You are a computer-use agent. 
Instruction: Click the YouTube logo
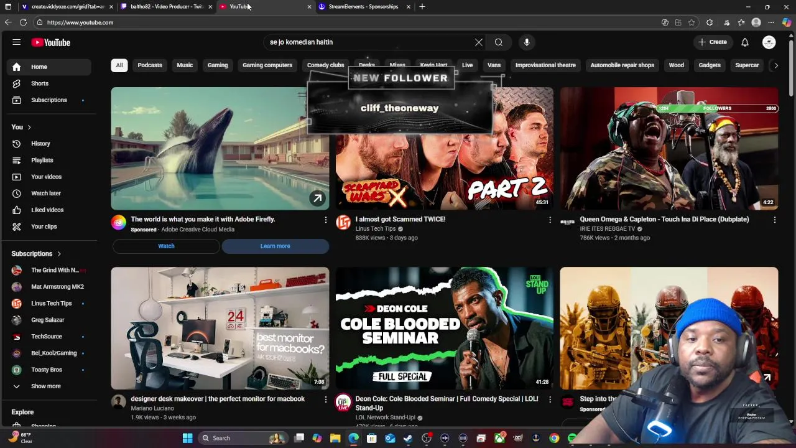coord(51,42)
